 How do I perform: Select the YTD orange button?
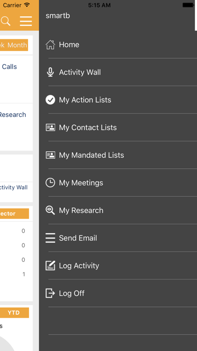14,313
